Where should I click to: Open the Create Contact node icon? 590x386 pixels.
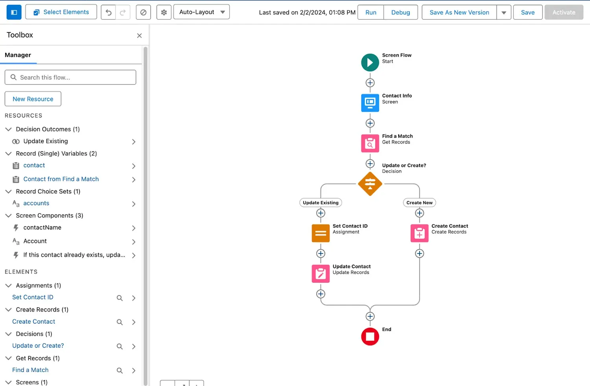pyautogui.click(x=419, y=233)
